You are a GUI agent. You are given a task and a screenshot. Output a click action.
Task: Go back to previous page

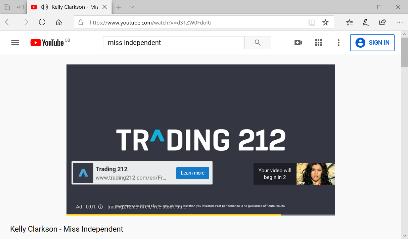[x=8, y=22]
